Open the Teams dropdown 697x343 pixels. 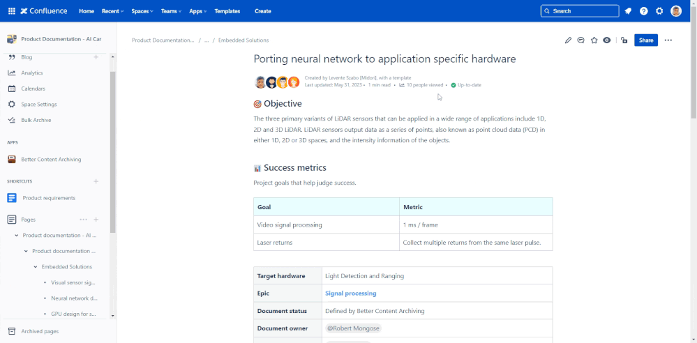pos(171,11)
